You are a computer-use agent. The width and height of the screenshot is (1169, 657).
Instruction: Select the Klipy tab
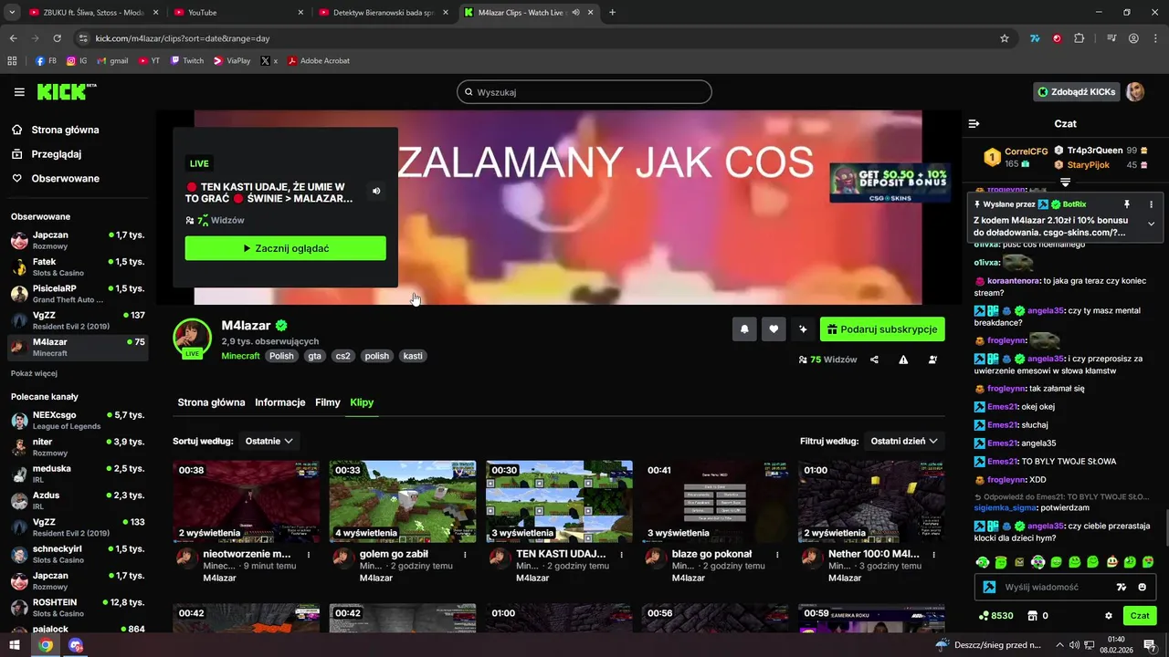coord(362,402)
